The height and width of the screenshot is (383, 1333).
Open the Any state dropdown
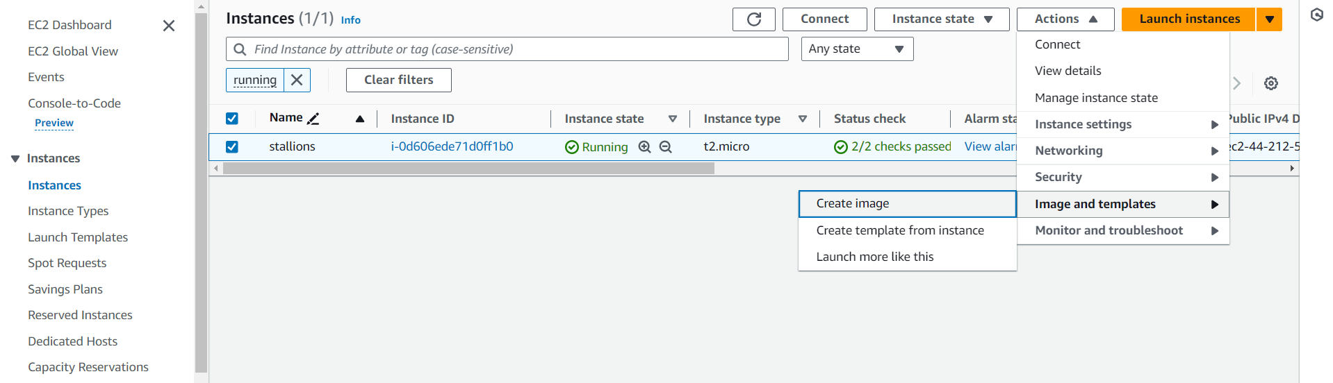(856, 49)
